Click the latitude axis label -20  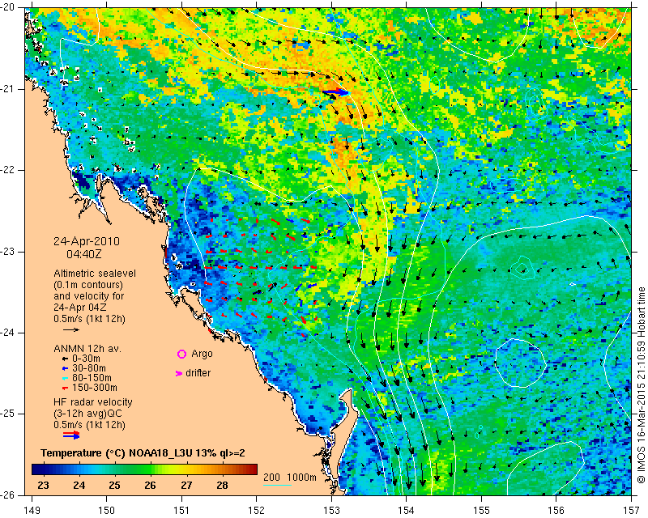pos(8,7)
